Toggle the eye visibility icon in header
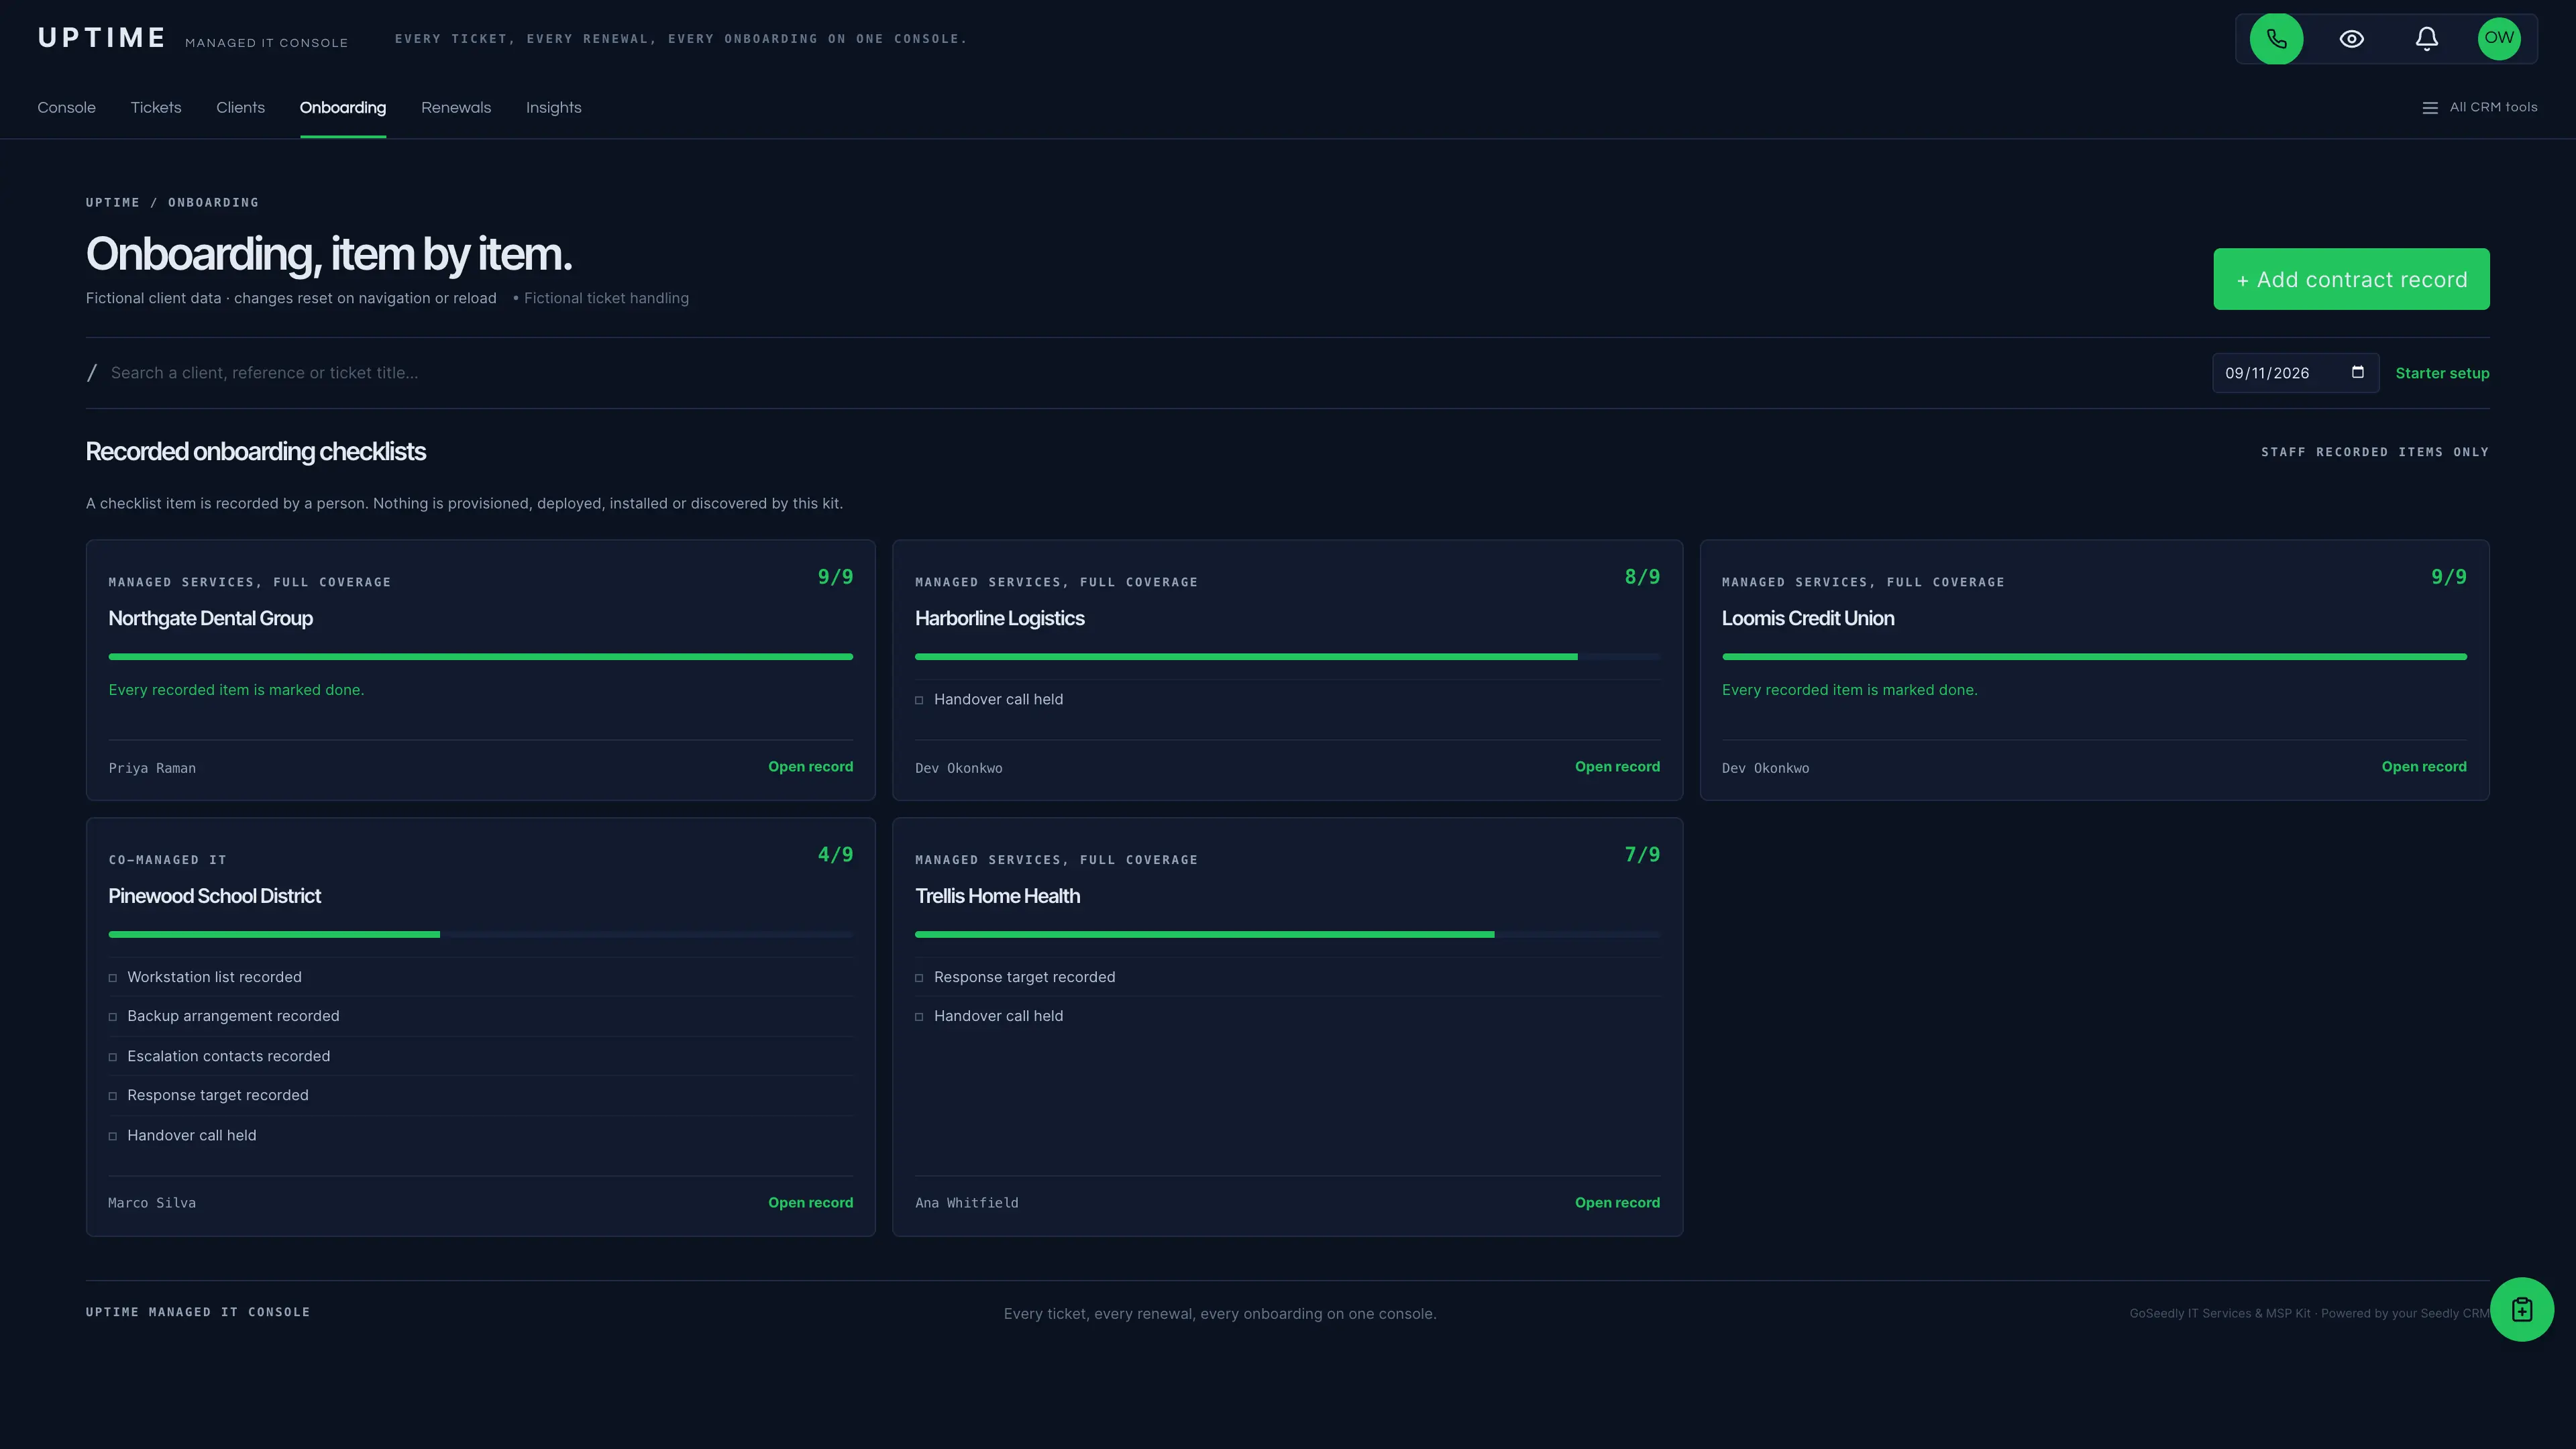 2351,39
